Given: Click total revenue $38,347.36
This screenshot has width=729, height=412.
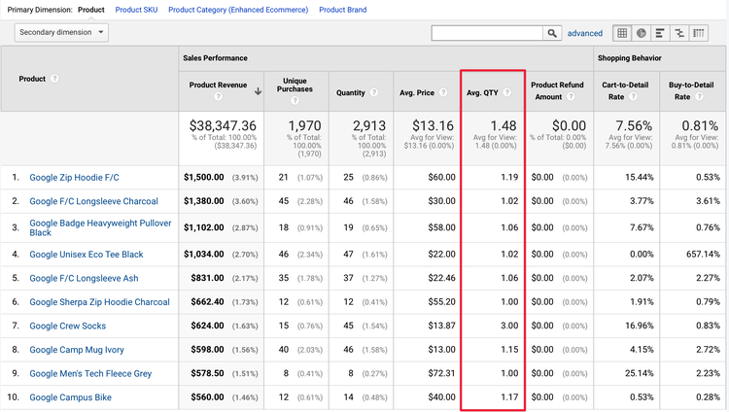Looking at the screenshot, I should [x=223, y=125].
